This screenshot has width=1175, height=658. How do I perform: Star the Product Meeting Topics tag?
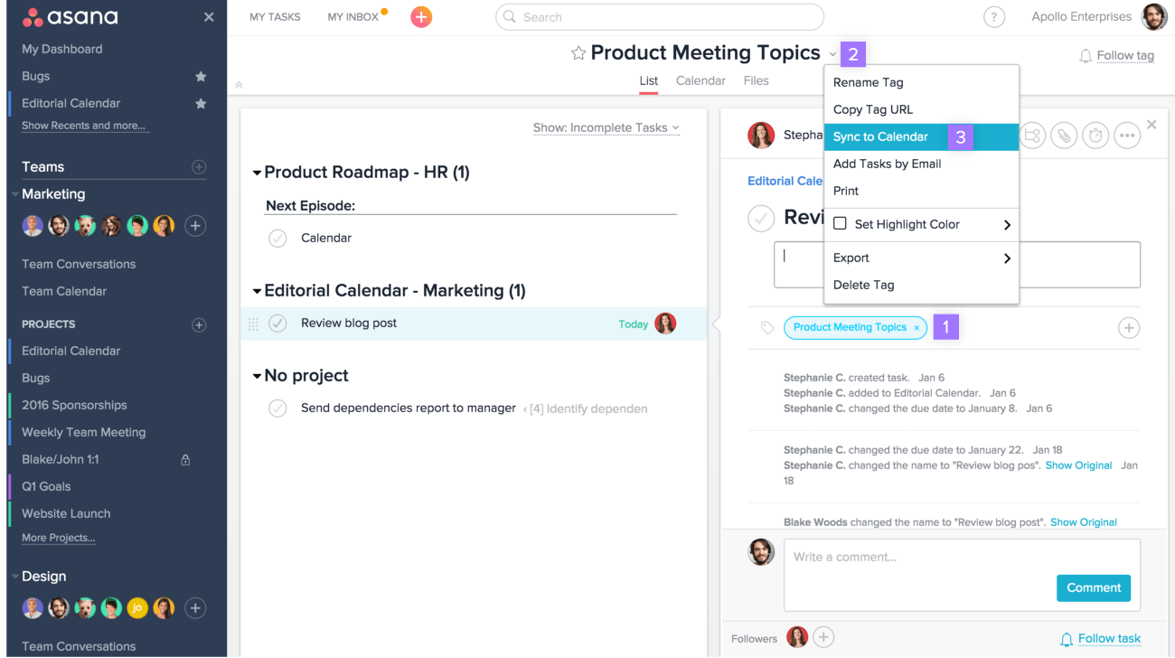[578, 53]
